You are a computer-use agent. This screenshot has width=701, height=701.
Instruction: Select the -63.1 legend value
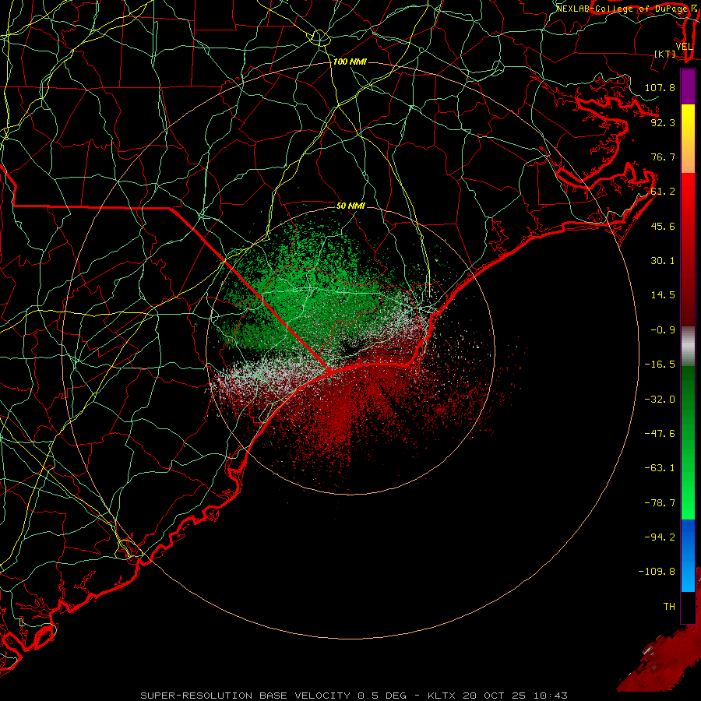pos(660,468)
